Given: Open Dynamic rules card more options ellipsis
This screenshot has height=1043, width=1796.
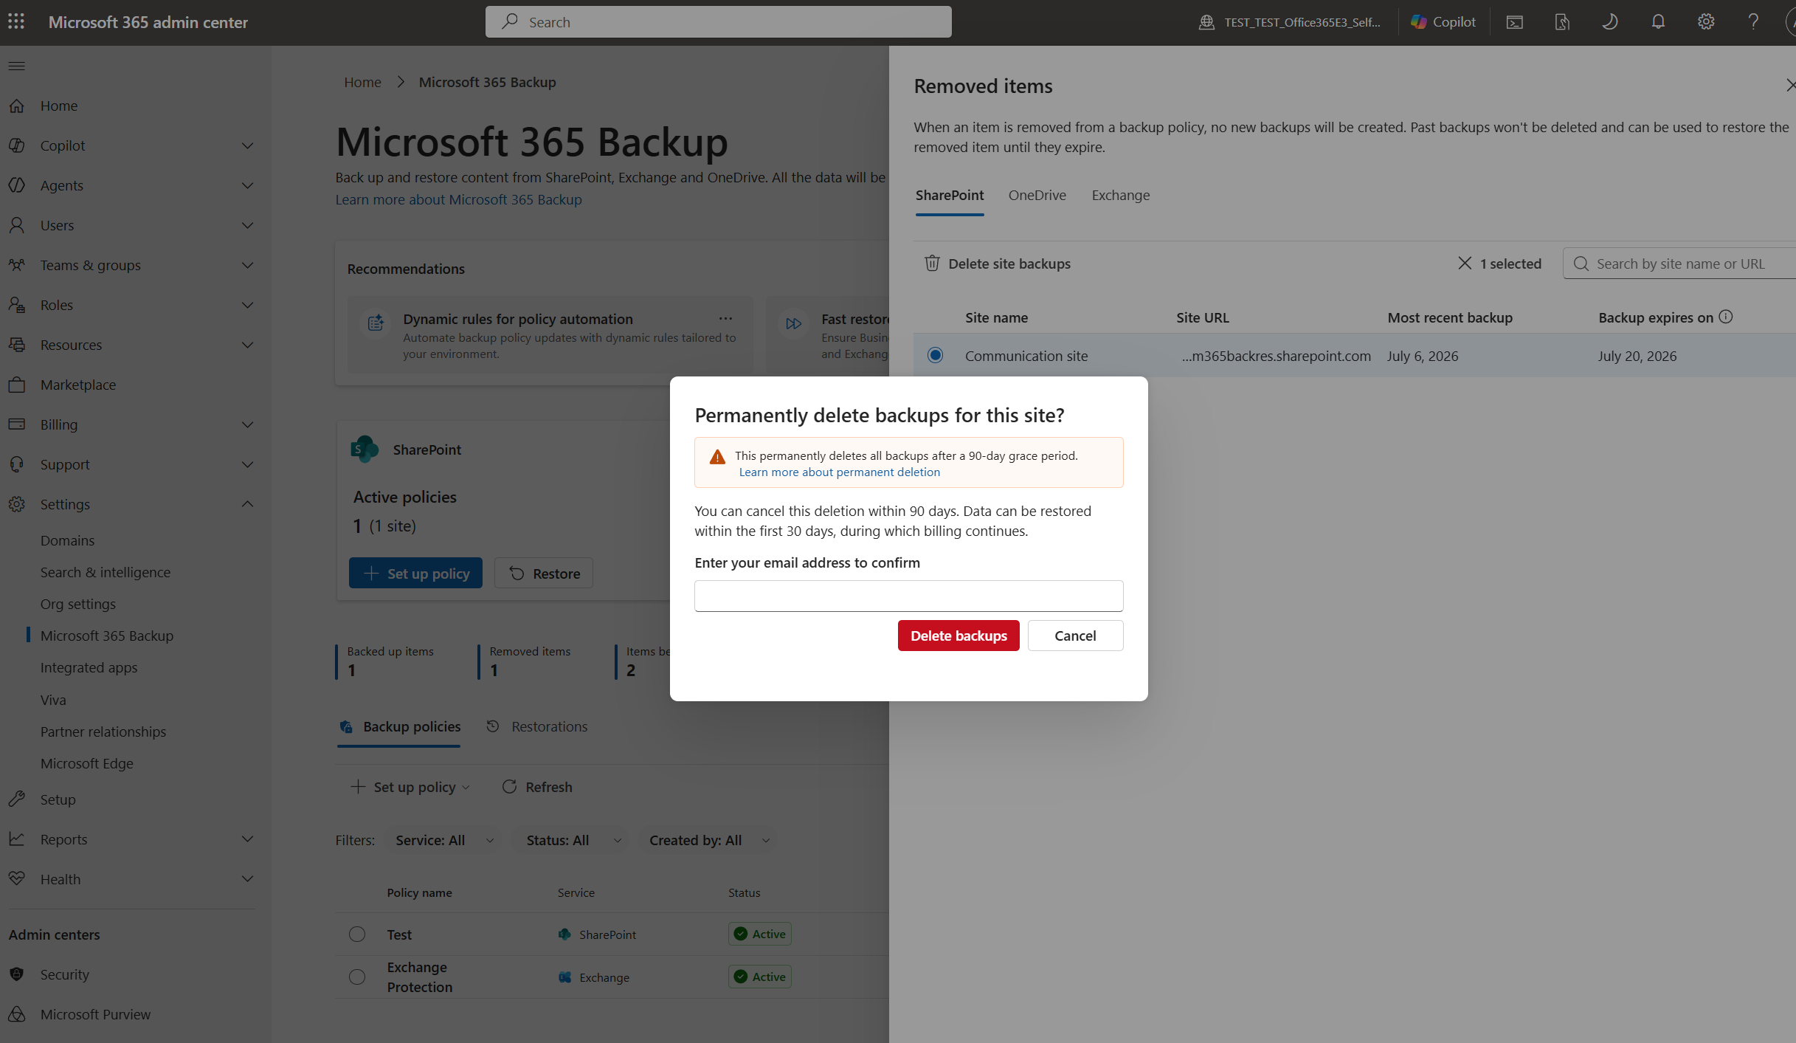Looking at the screenshot, I should [725, 319].
